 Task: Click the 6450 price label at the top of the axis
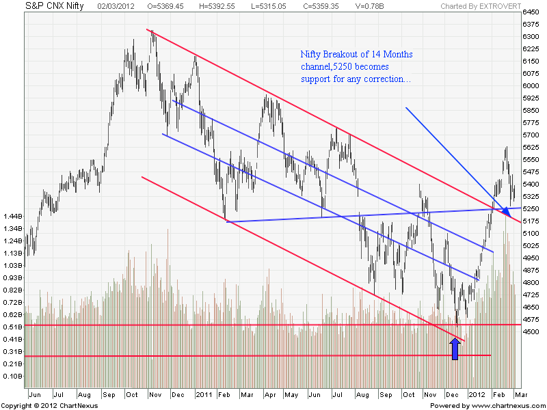click(x=530, y=12)
